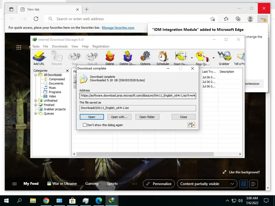
Task: Open Content partially visible dropdown
Action: pos(207,184)
